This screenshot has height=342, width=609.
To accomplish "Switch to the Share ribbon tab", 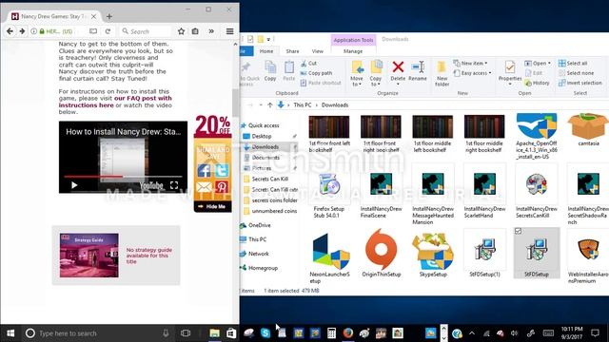I will click(292, 51).
